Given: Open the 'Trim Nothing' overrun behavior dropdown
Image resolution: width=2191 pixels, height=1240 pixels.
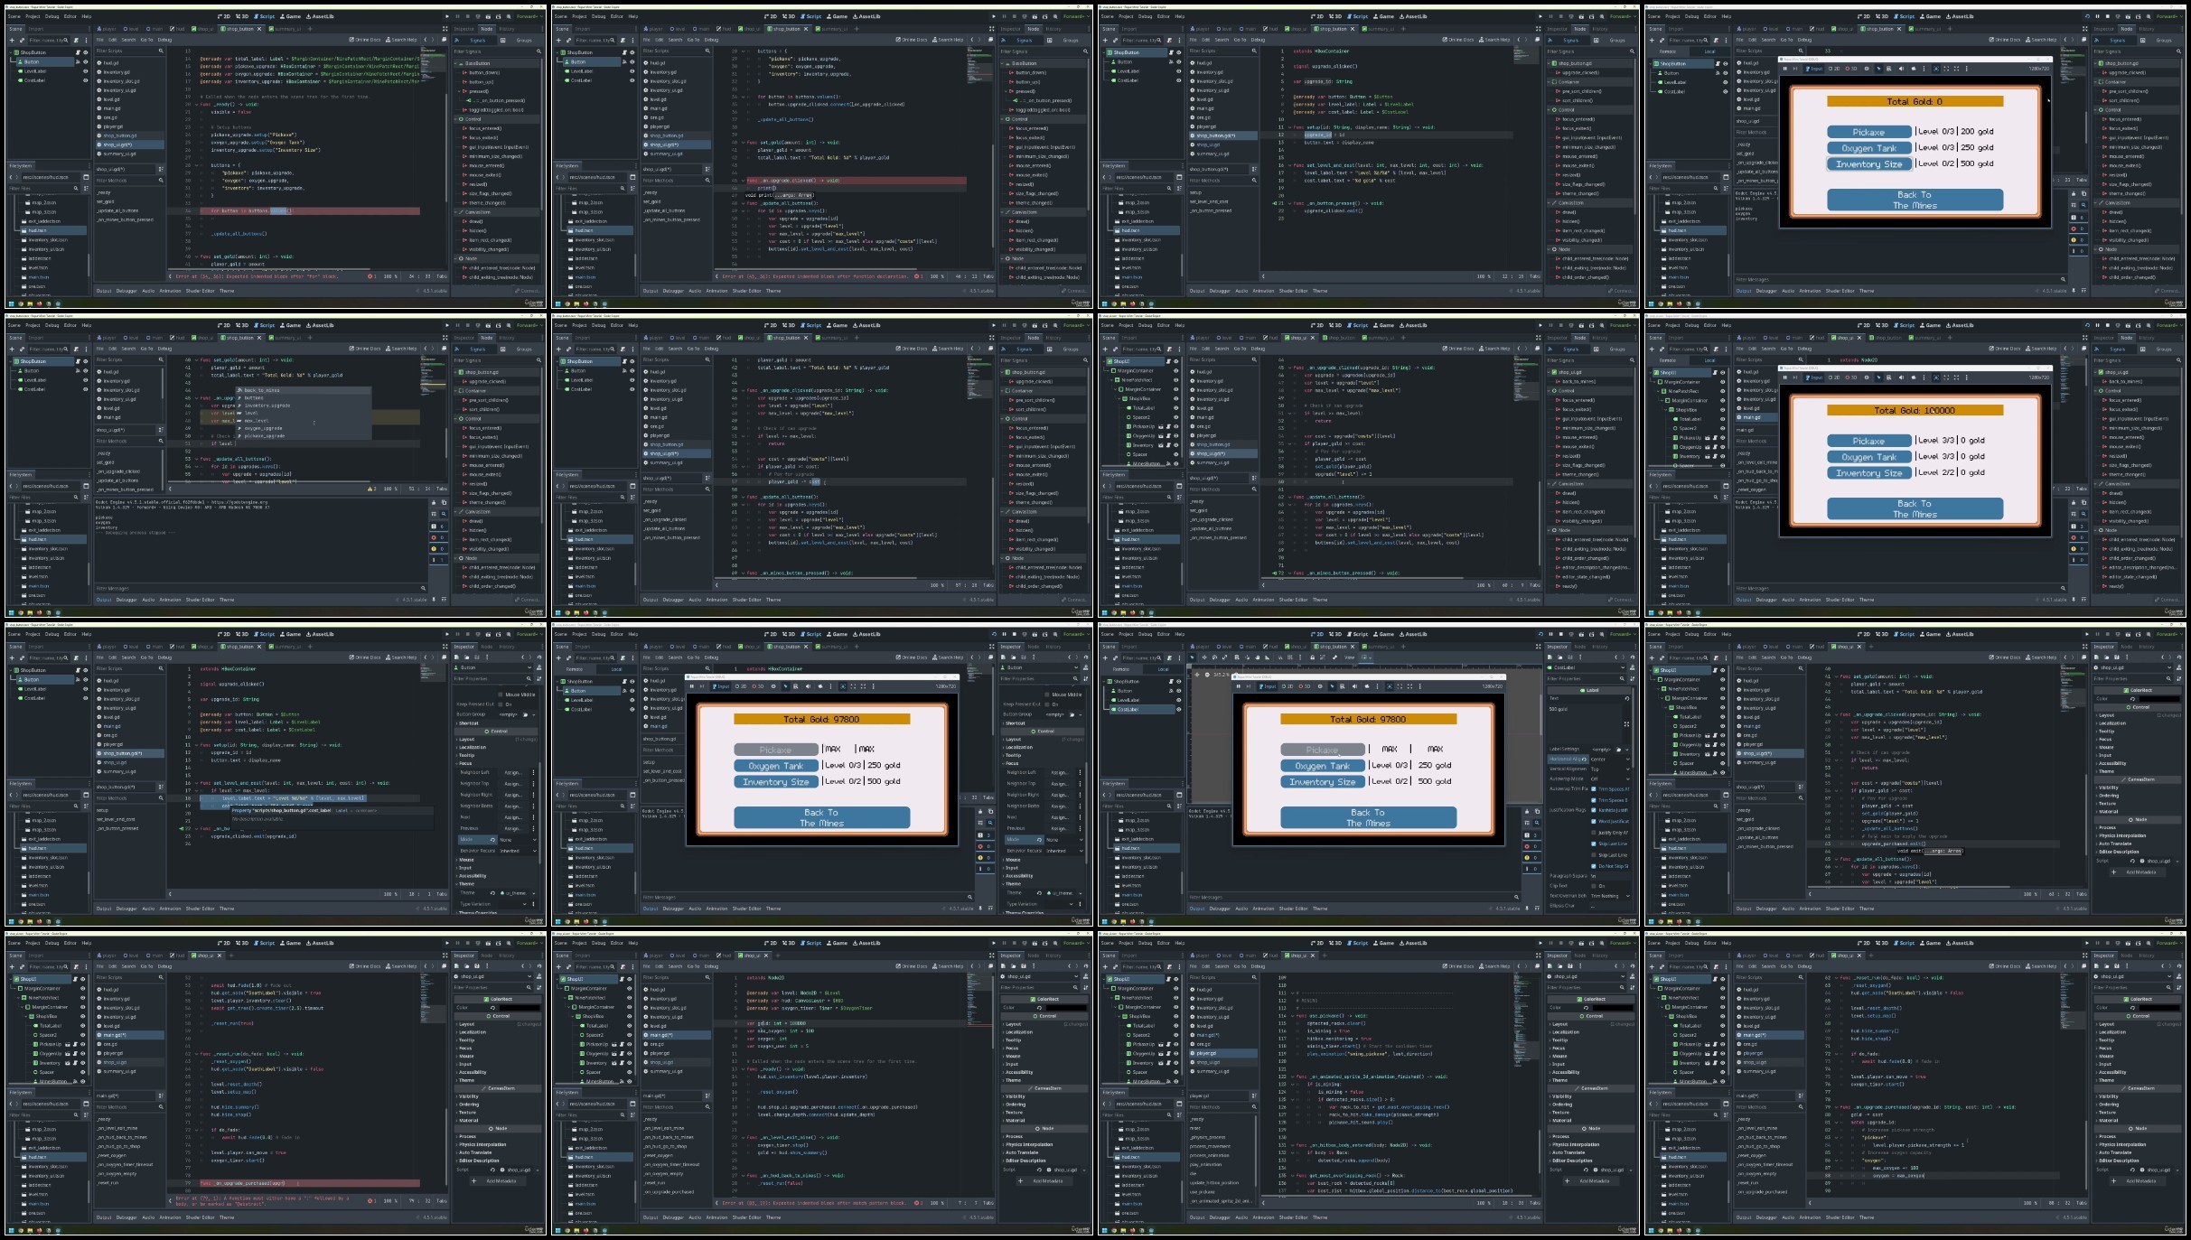Looking at the screenshot, I should pos(1610,896).
